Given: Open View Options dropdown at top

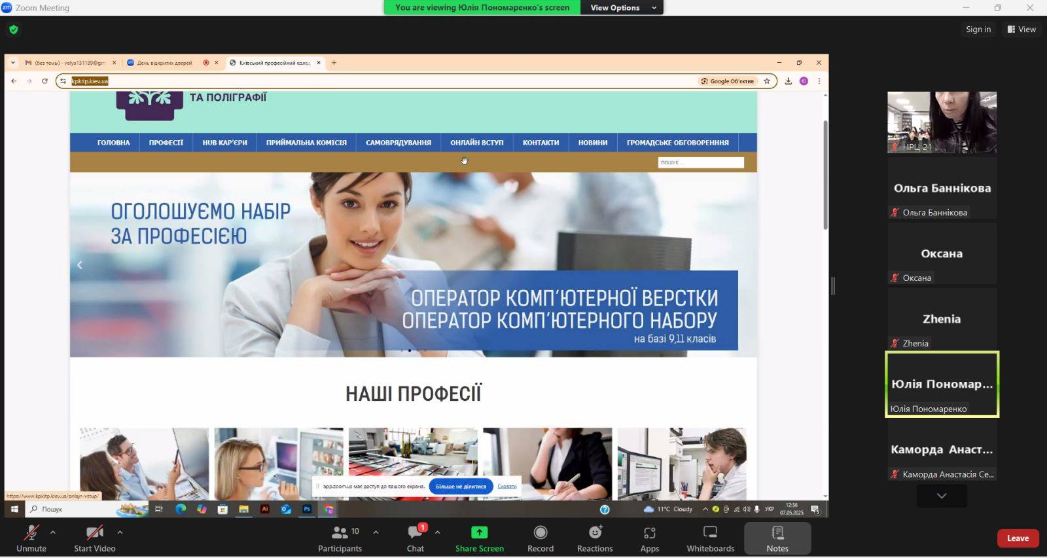Looking at the screenshot, I should click(x=622, y=8).
